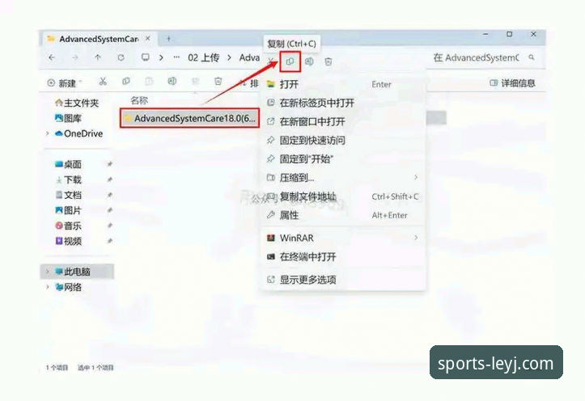Click 显示更多选项
This screenshot has height=401, width=585.
pos(343,280)
